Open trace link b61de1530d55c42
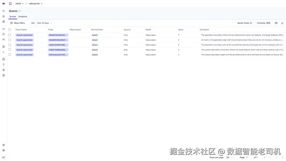 [58, 35]
